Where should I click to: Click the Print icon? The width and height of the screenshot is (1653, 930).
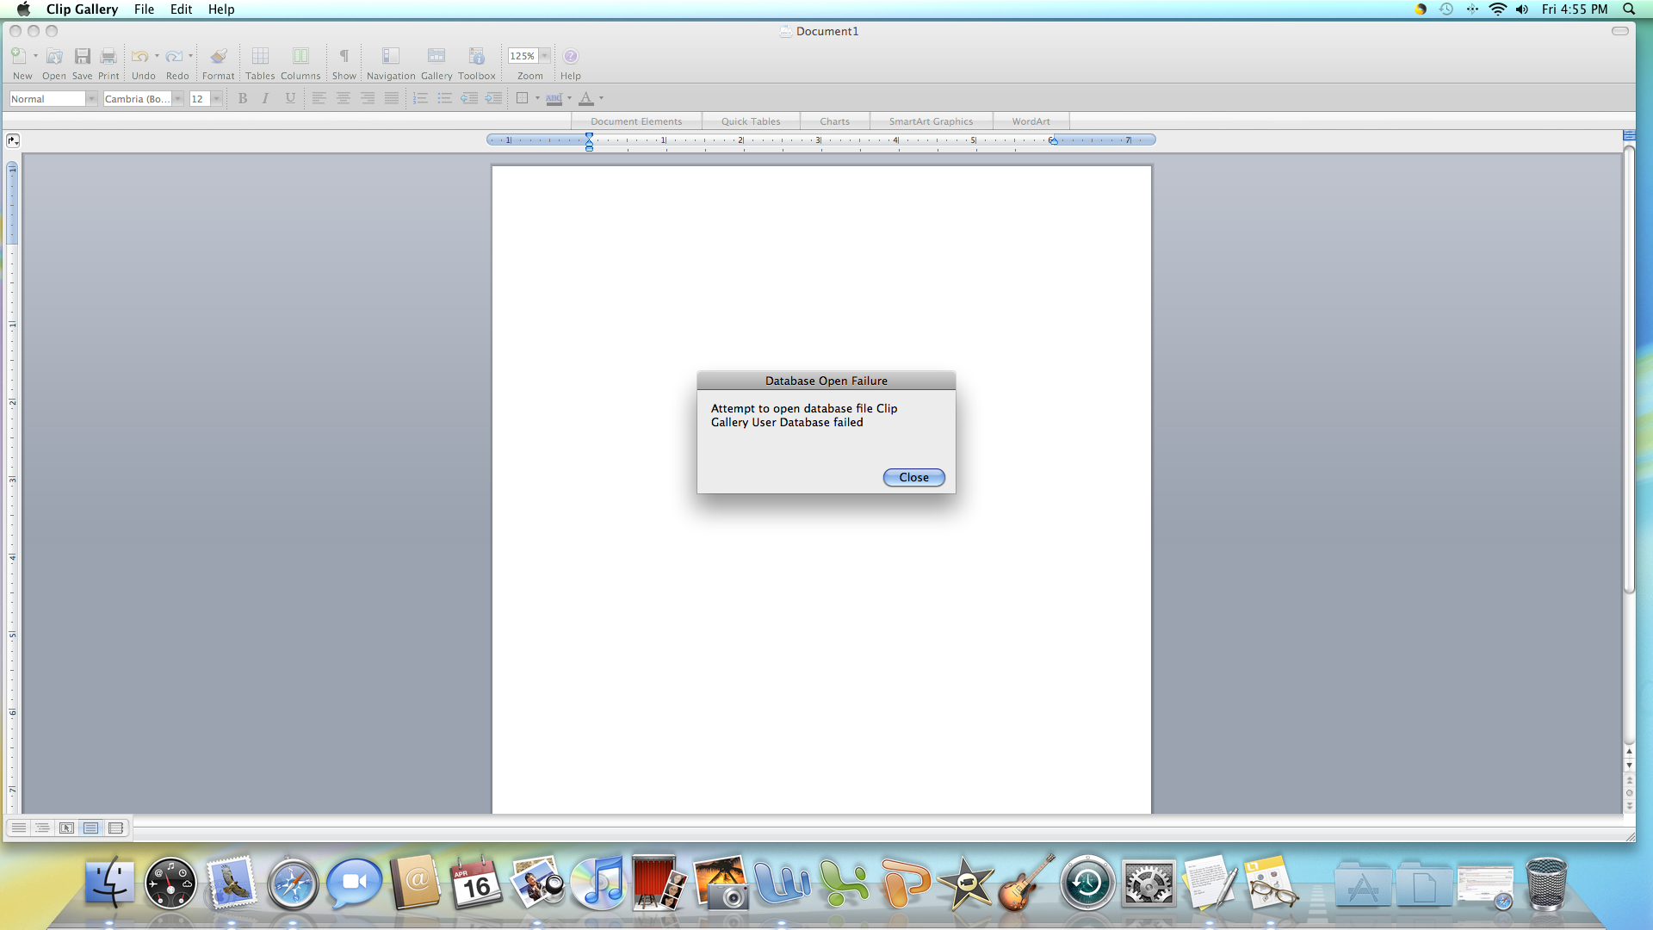[x=108, y=56]
